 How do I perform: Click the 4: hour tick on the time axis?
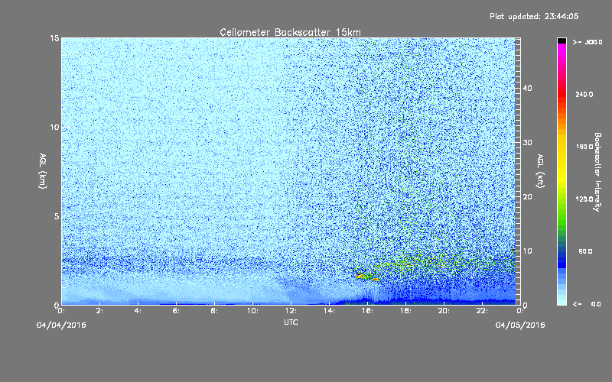(x=138, y=311)
